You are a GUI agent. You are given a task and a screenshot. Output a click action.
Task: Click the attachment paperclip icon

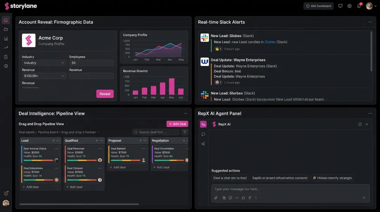[216, 198]
